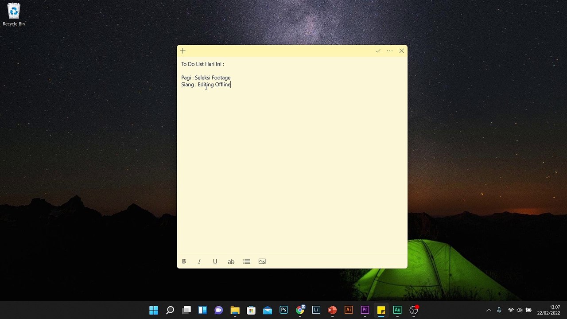567x319 pixels.
Task: Create a new sticky note with plus icon
Action: [183, 51]
